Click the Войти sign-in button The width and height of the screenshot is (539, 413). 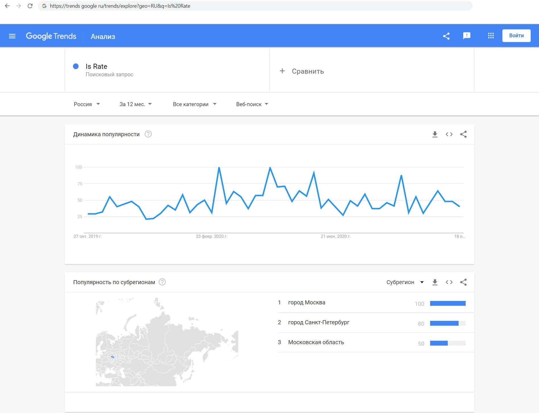516,36
